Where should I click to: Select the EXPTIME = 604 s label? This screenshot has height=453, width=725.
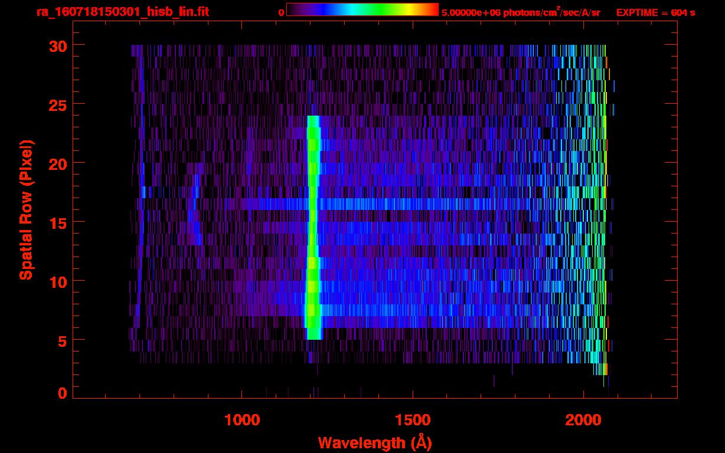[655, 12]
